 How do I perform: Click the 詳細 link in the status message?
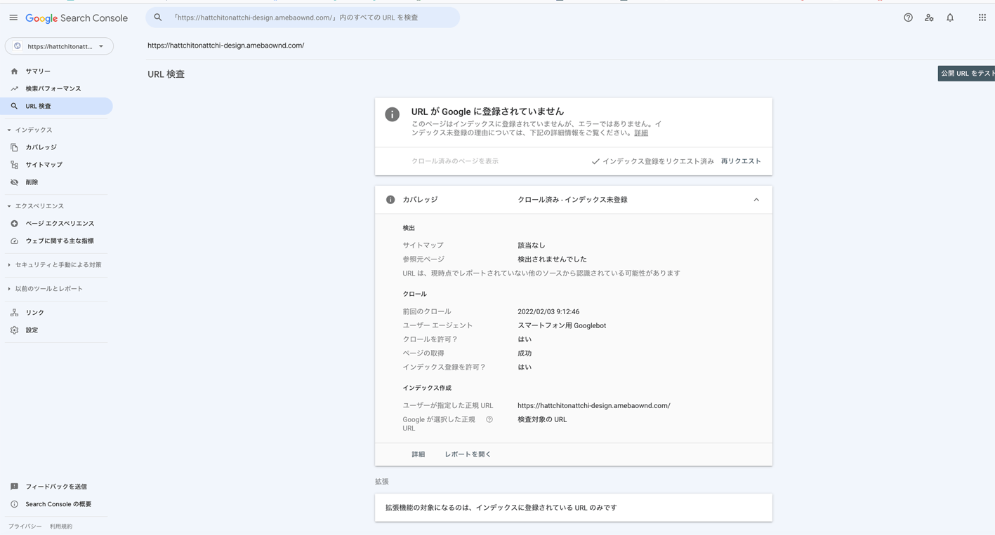tap(641, 133)
